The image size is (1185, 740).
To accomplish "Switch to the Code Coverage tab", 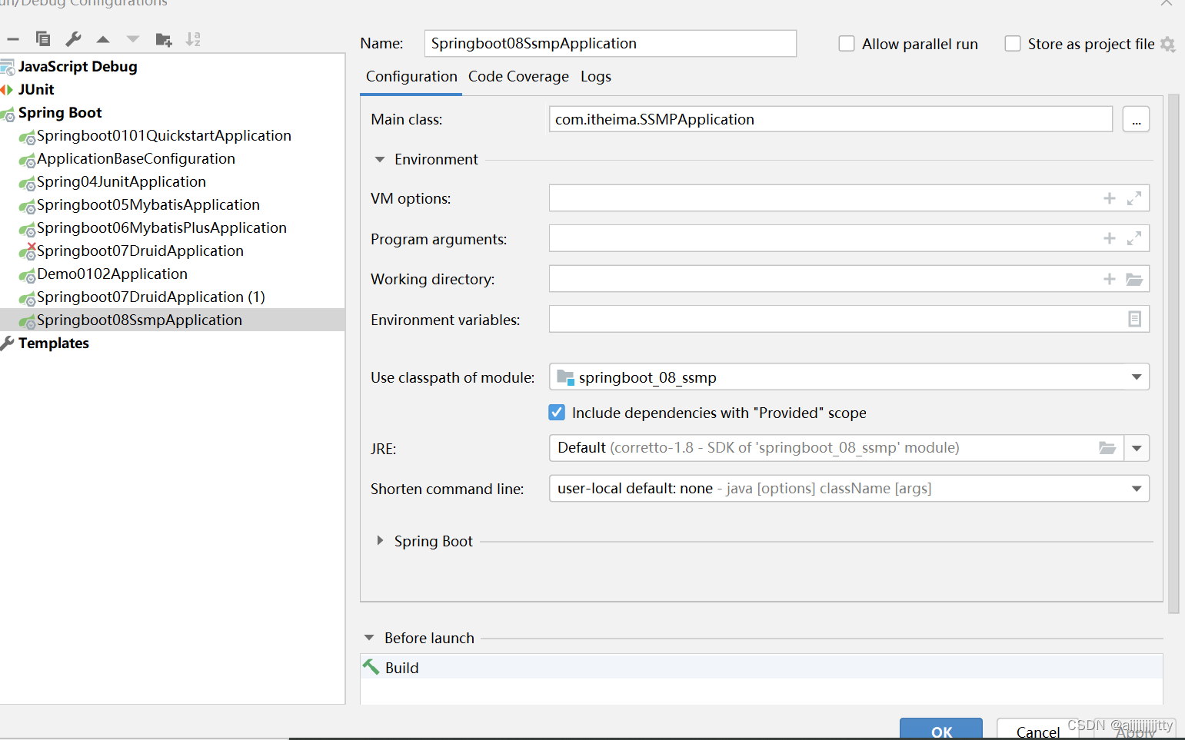I will pyautogui.click(x=518, y=76).
